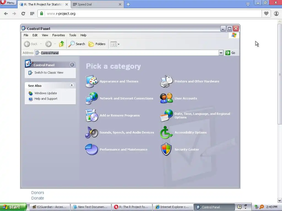Open Back button history dropdown
This screenshot has height=211, width=282.
pos(41,44)
